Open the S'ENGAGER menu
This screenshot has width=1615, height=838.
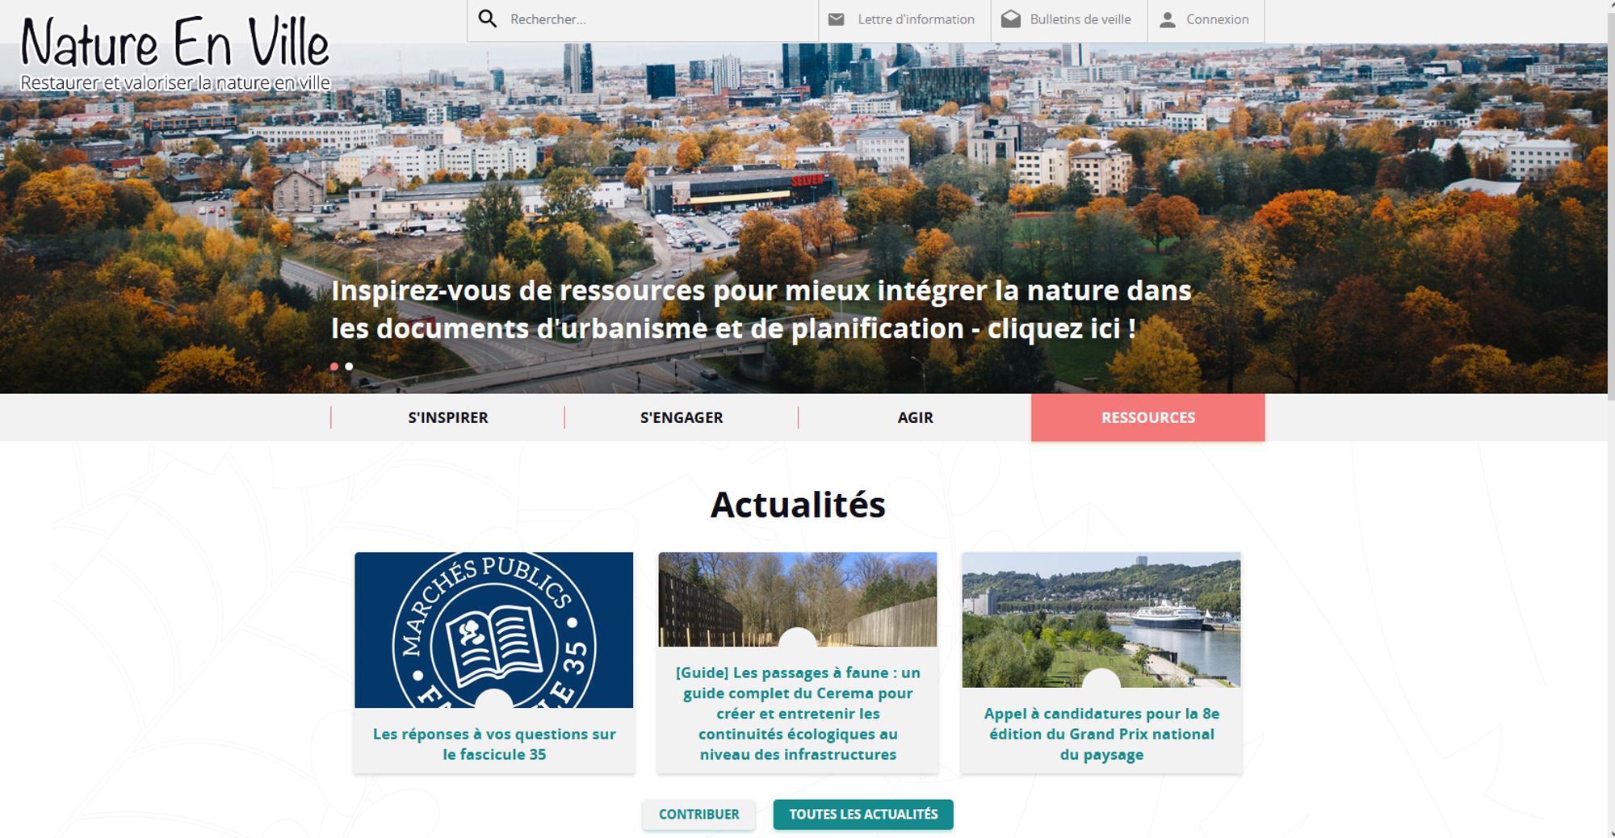click(682, 417)
